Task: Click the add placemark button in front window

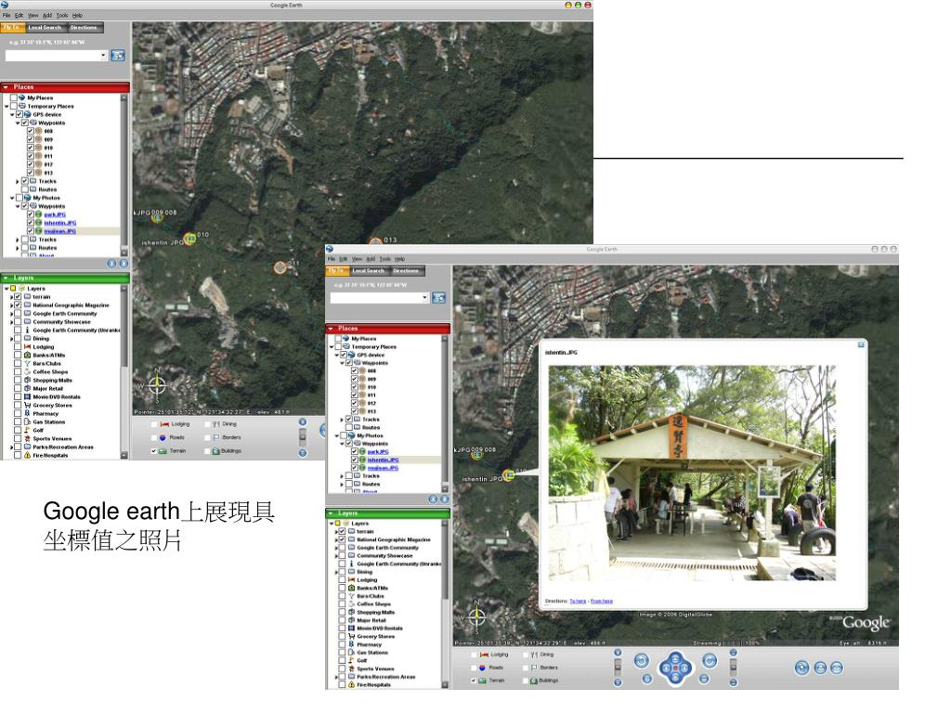Action: tap(801, 668)
